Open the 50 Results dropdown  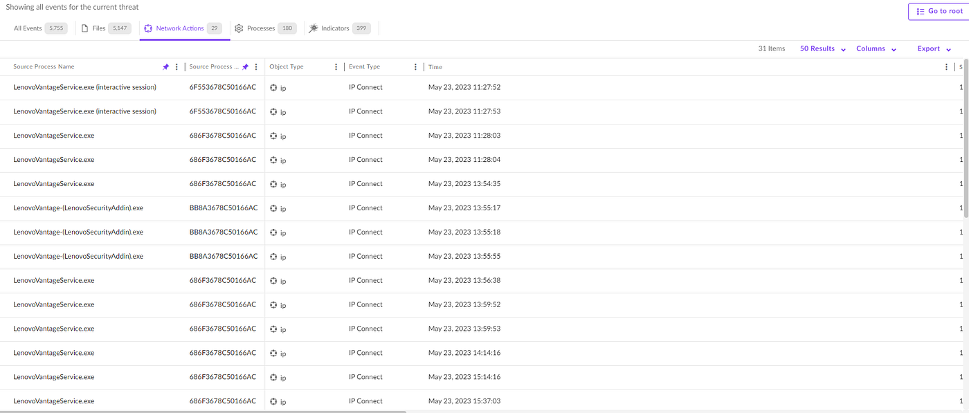(822, 49)
